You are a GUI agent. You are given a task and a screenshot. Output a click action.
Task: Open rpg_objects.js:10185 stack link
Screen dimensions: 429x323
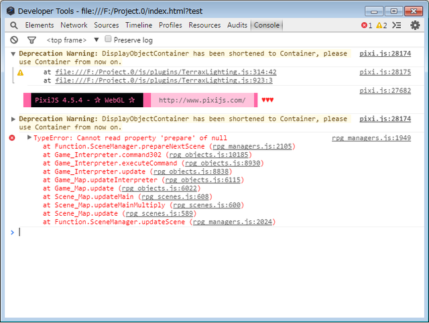(208, 155)
